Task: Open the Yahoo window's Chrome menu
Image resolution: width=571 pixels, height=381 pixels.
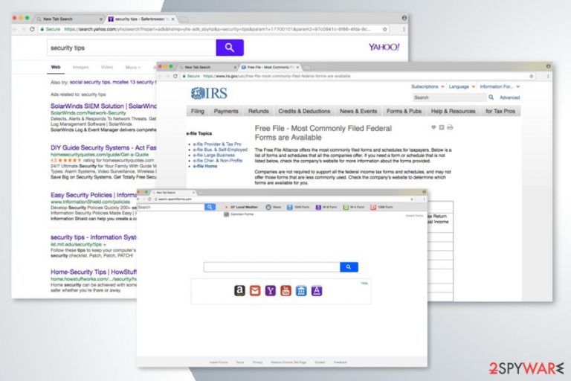Action: (x=404, y=29)
